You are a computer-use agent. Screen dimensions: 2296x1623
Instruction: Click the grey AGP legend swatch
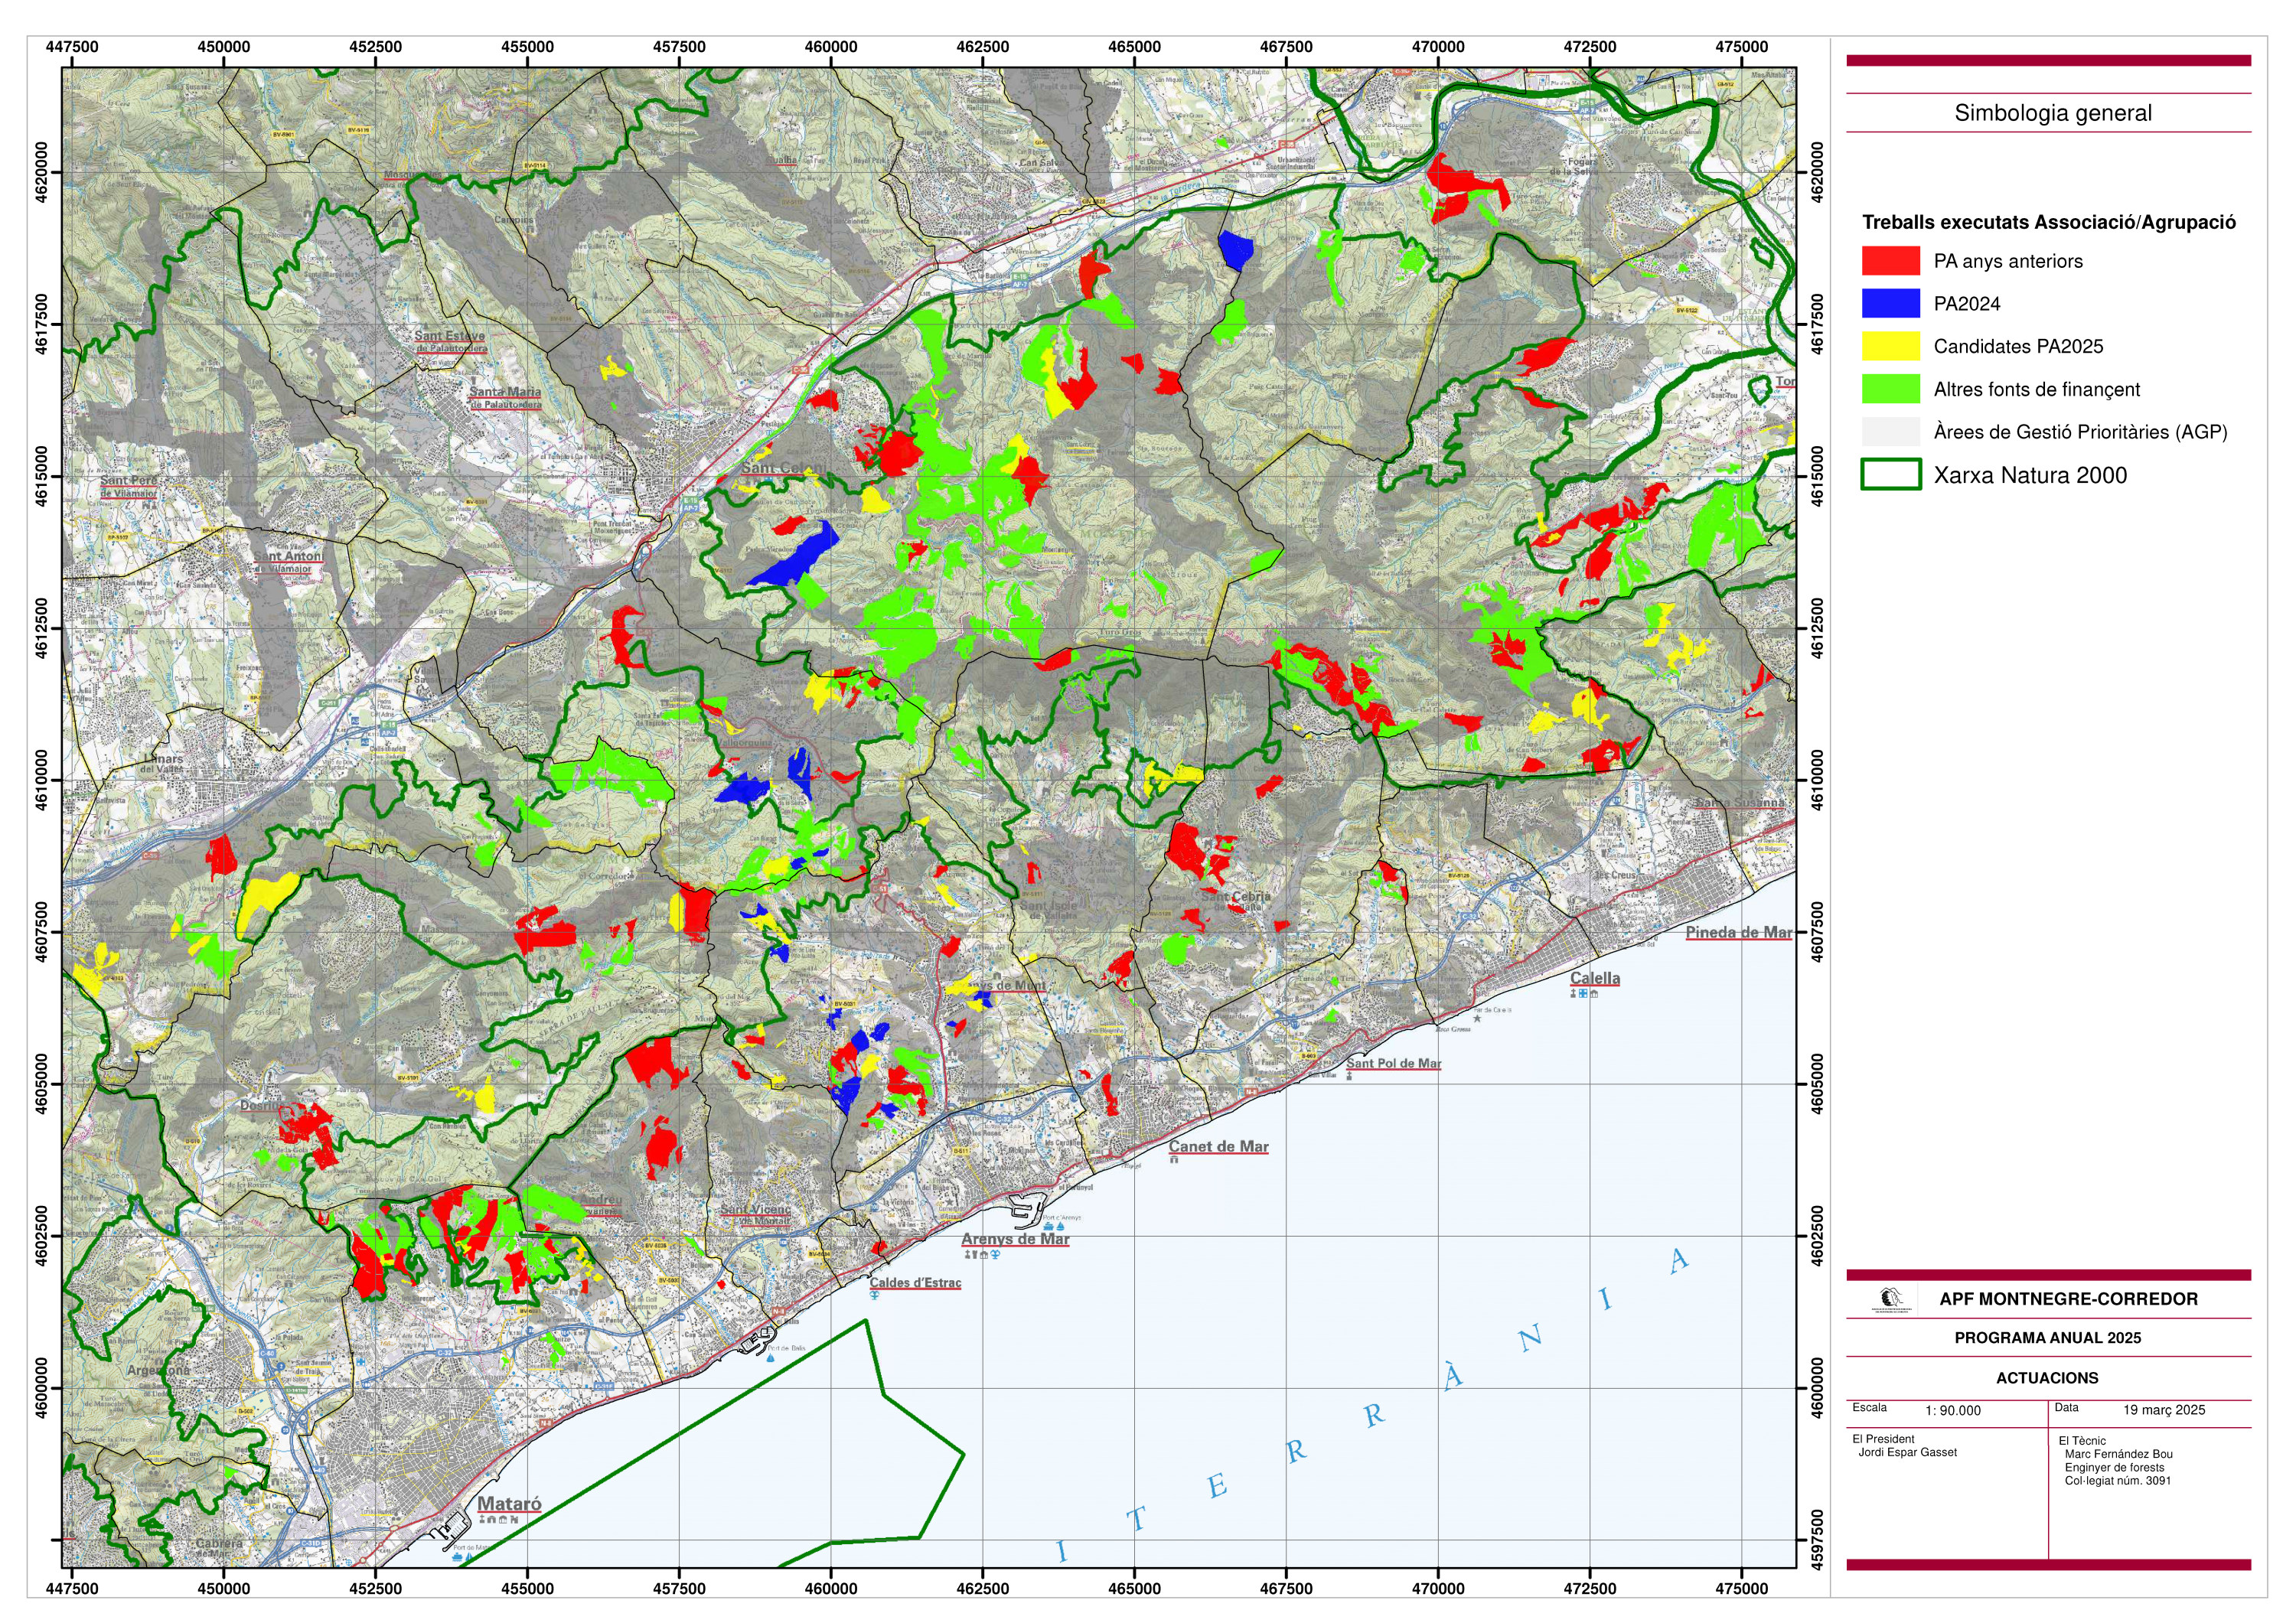coord(1890,432)
